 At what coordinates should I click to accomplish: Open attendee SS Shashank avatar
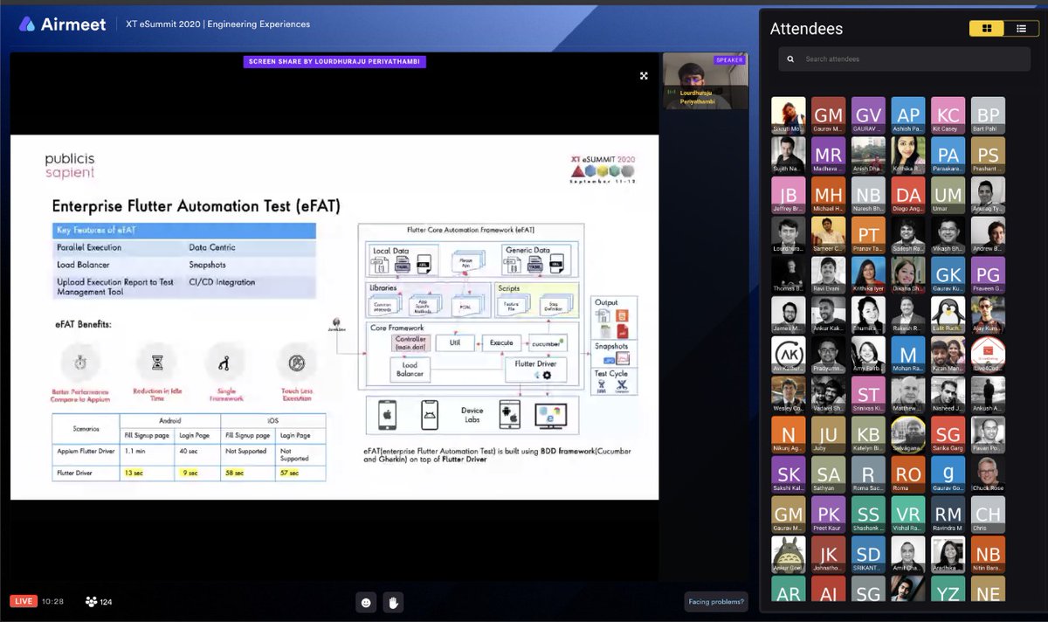tap(868, 515)
